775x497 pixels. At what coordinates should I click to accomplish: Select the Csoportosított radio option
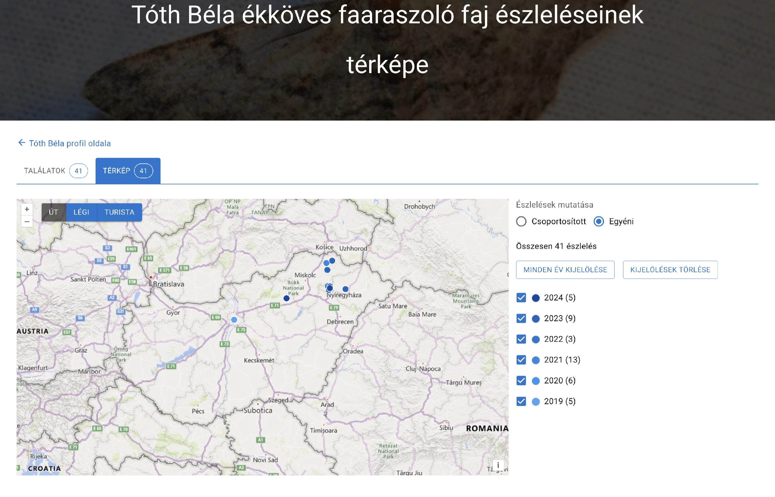[x=521, y=222]
